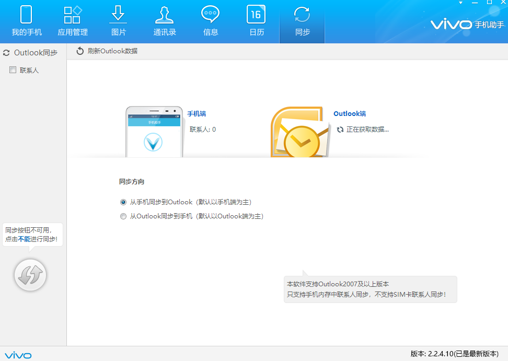The height and width of the screenshot is (361, 508).
Task: Minimize the vivo assistant window
Action: click(x=475, y=3)
